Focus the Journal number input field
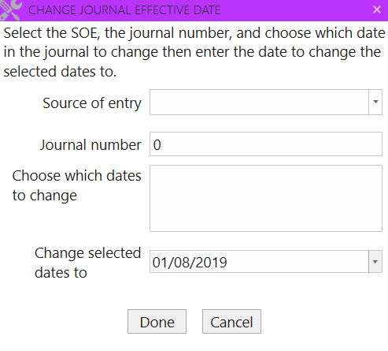The width and height of the screenshot is (388, 351). [266, 144]
